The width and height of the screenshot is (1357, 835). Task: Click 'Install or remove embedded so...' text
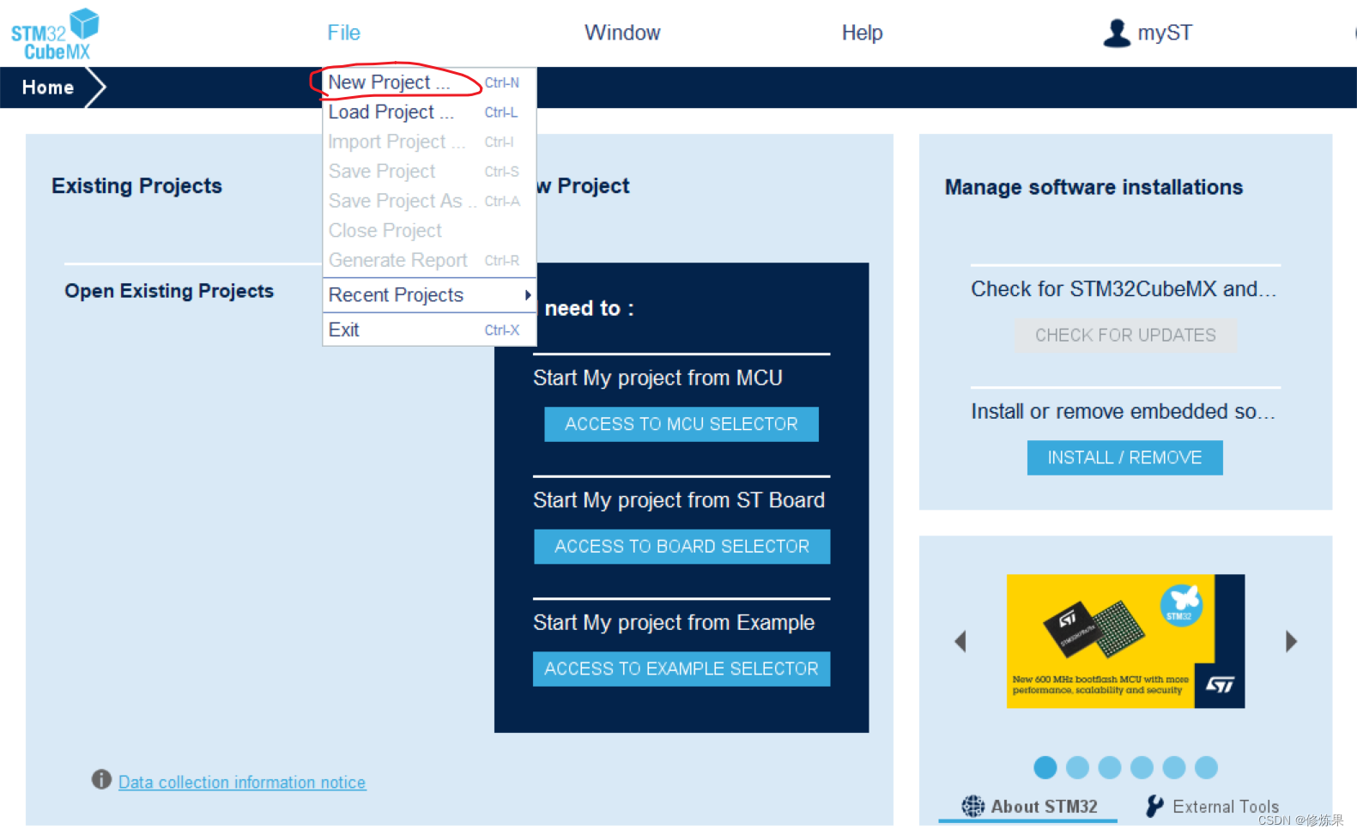(x=1123, y=412)
